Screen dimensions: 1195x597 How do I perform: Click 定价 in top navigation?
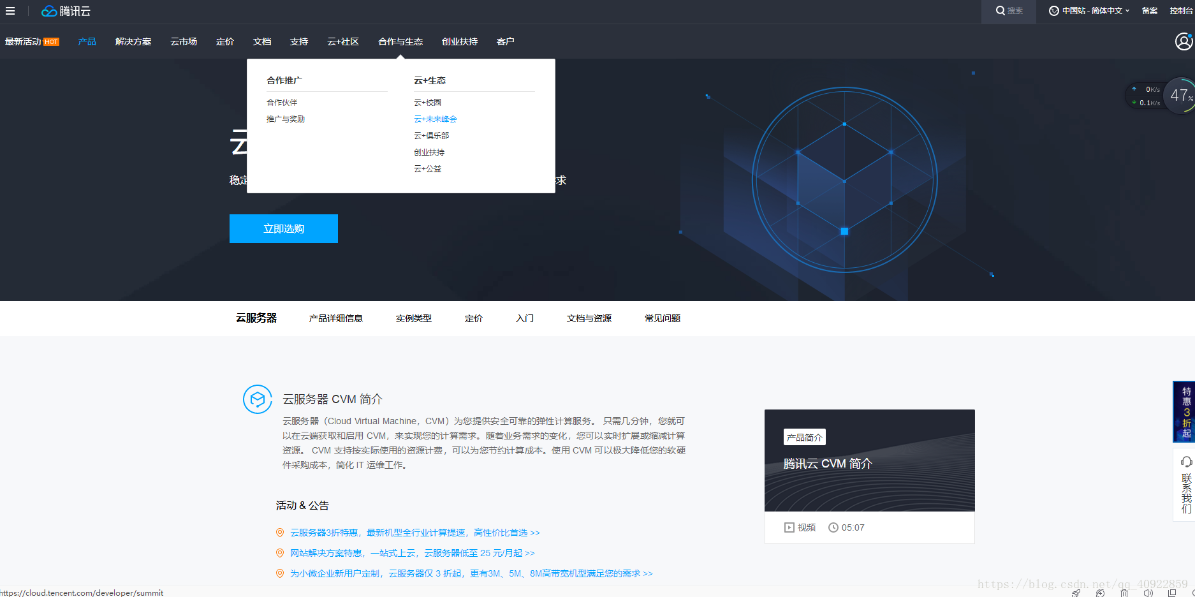(225, 41)
